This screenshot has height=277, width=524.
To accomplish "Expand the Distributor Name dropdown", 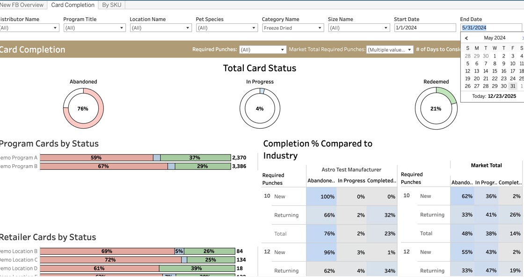I will (x=28, y=28).
